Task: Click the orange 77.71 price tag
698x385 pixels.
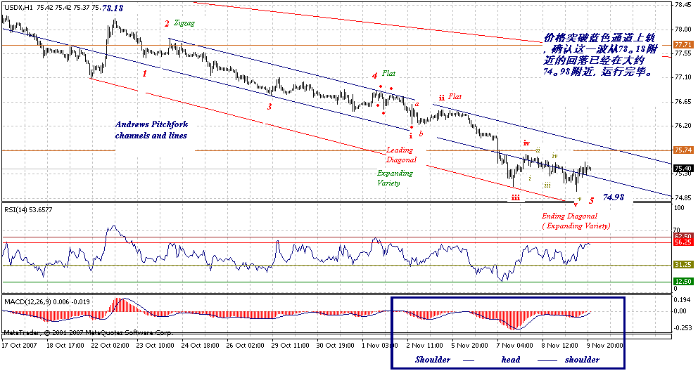Action: [683, 45]
